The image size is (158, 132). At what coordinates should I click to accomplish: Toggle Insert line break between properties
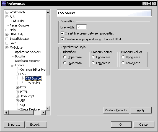click(x=62, y=33)
